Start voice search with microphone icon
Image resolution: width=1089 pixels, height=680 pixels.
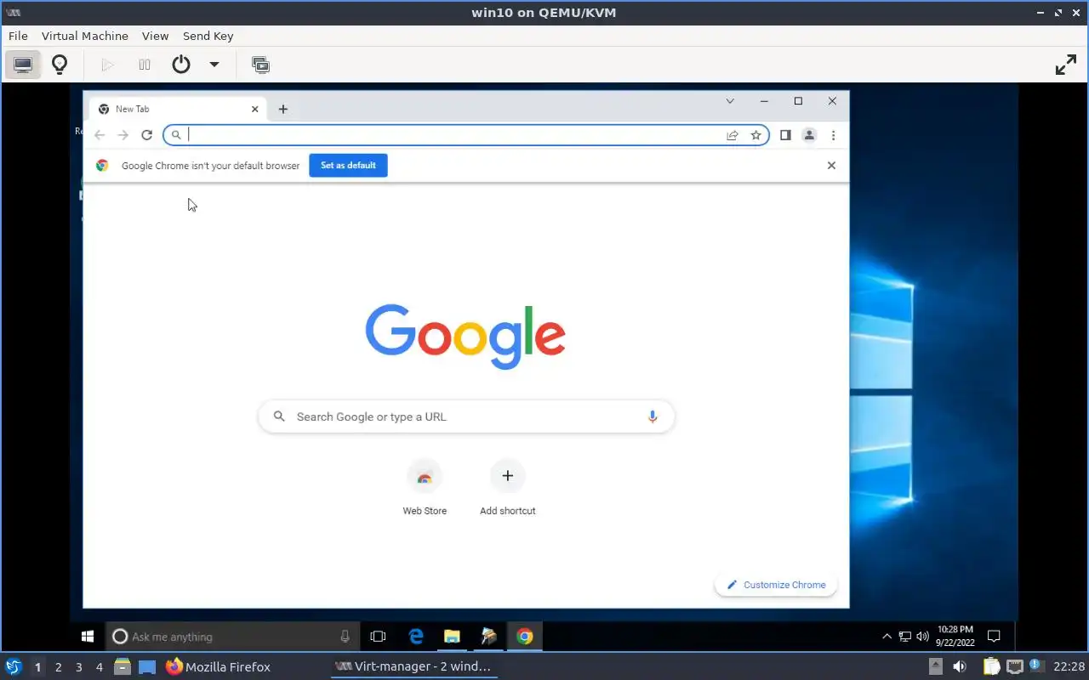pos(653,416)
